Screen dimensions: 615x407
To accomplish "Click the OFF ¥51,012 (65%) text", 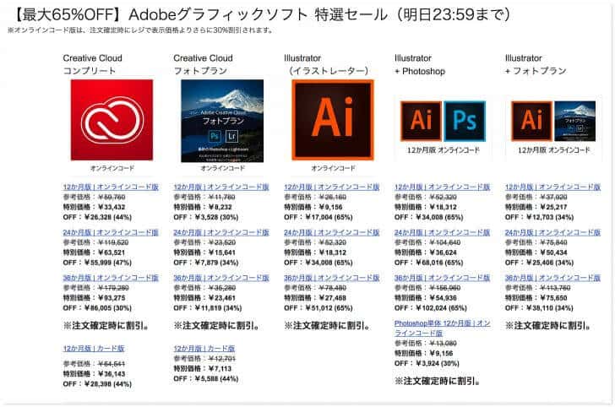I will (x=318, y=308).
